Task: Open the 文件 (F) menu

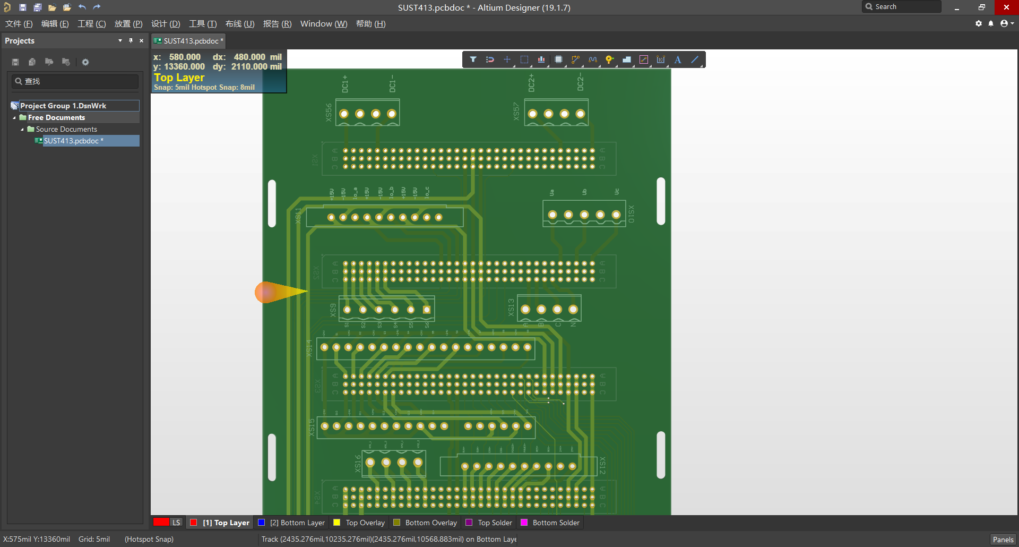Action: pos(19,24)
